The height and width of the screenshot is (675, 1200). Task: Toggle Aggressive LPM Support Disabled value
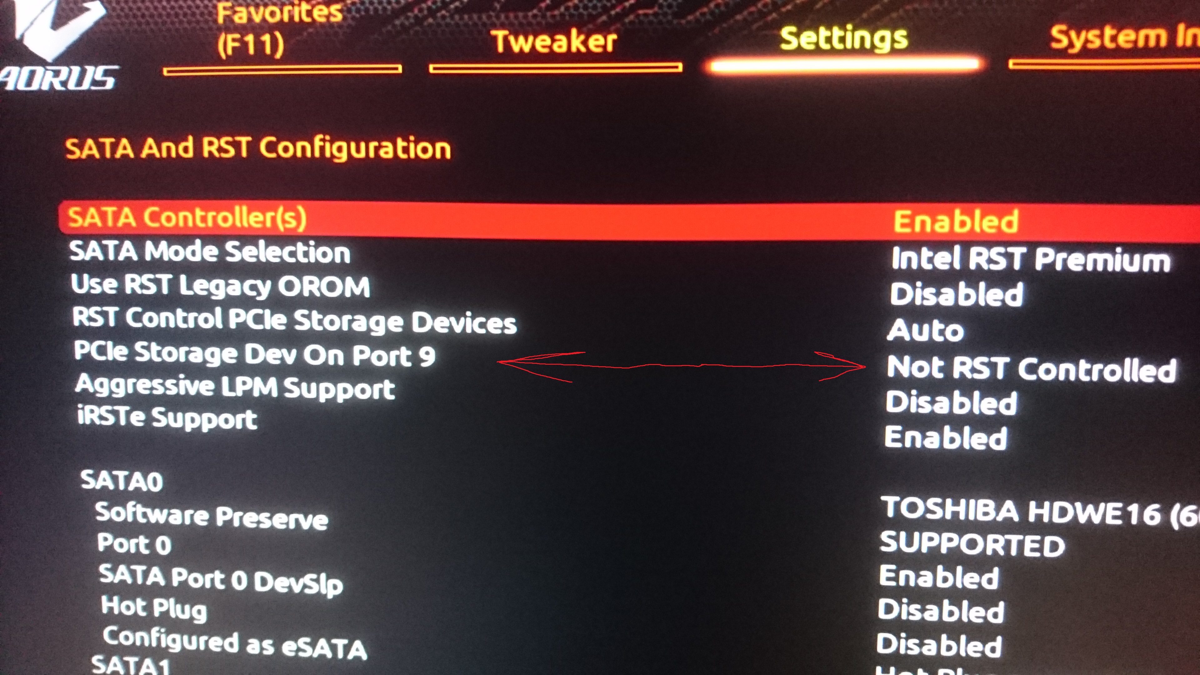point(951,403)
